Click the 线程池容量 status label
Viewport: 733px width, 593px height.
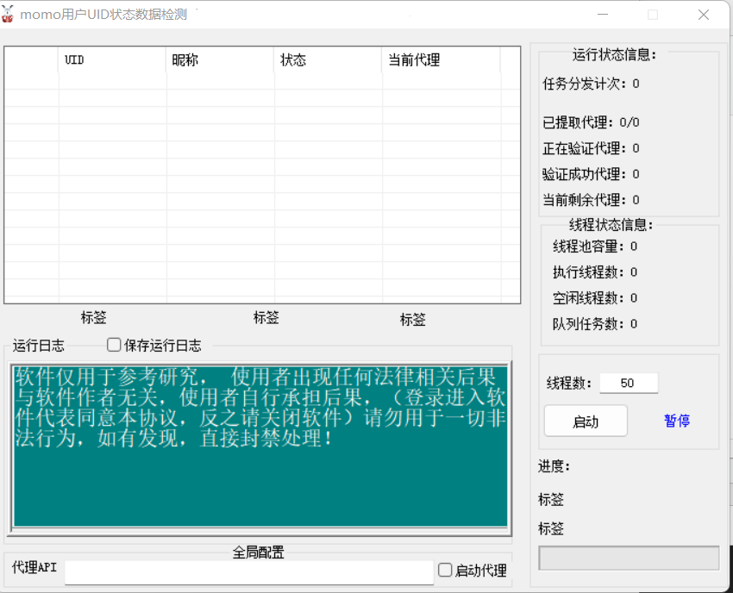(x=590, y=247)
